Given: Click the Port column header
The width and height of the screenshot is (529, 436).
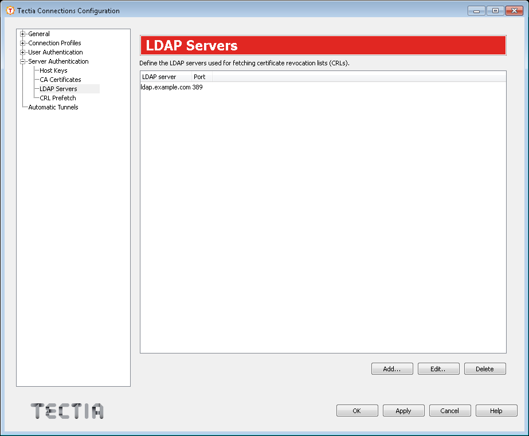Looking at the screenshot, I should tap(201, 76).
